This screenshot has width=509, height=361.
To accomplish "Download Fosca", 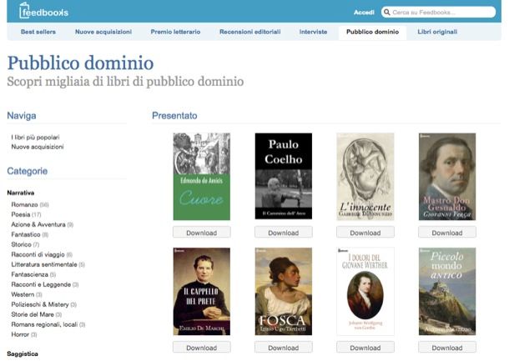I will click(x=284, y=348).
